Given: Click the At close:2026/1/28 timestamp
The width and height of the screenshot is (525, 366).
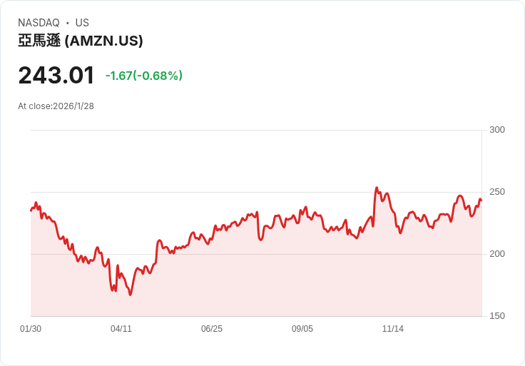Looking at the screenshot, I should (x=56, y=106).
